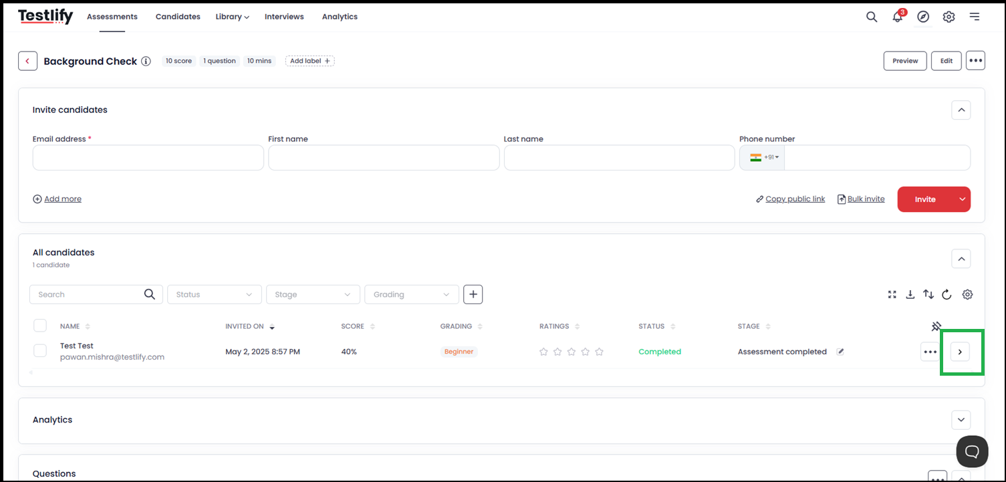Tick the select-all candidates checkbox

(x=40, y=326)
